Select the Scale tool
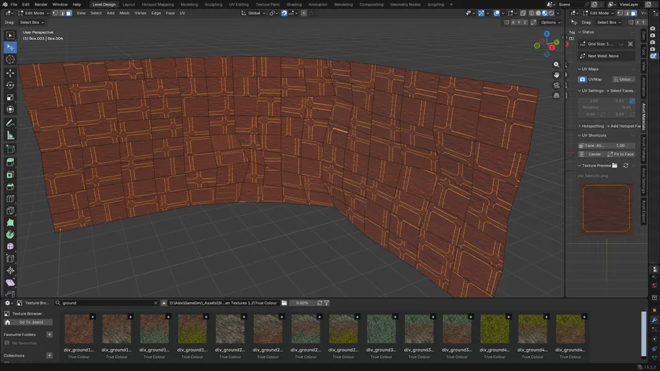 click(10, 97)
